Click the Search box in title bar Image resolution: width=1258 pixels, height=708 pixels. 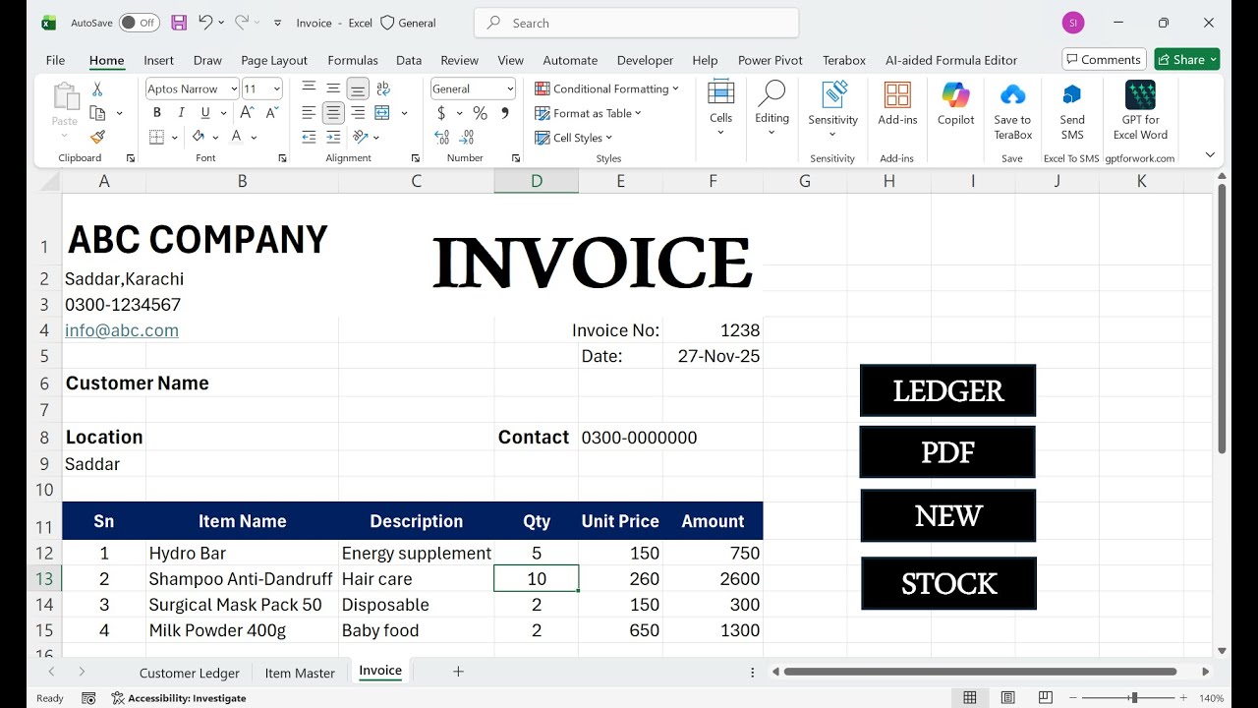point(636,23)
